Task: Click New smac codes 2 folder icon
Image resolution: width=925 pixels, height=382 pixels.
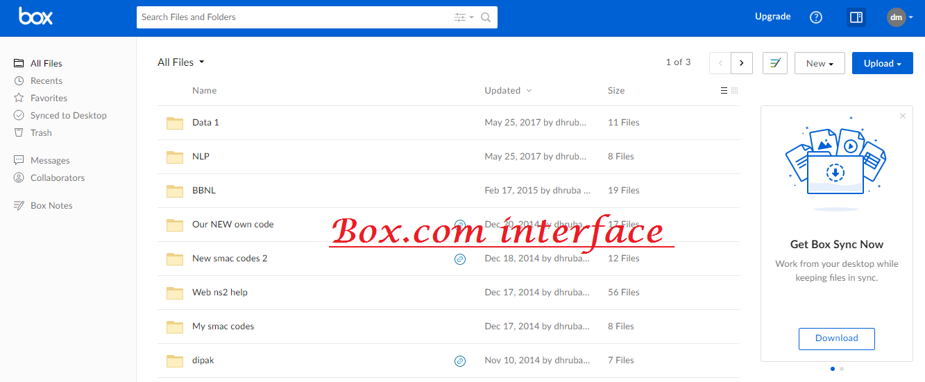Action: (175, 259)
